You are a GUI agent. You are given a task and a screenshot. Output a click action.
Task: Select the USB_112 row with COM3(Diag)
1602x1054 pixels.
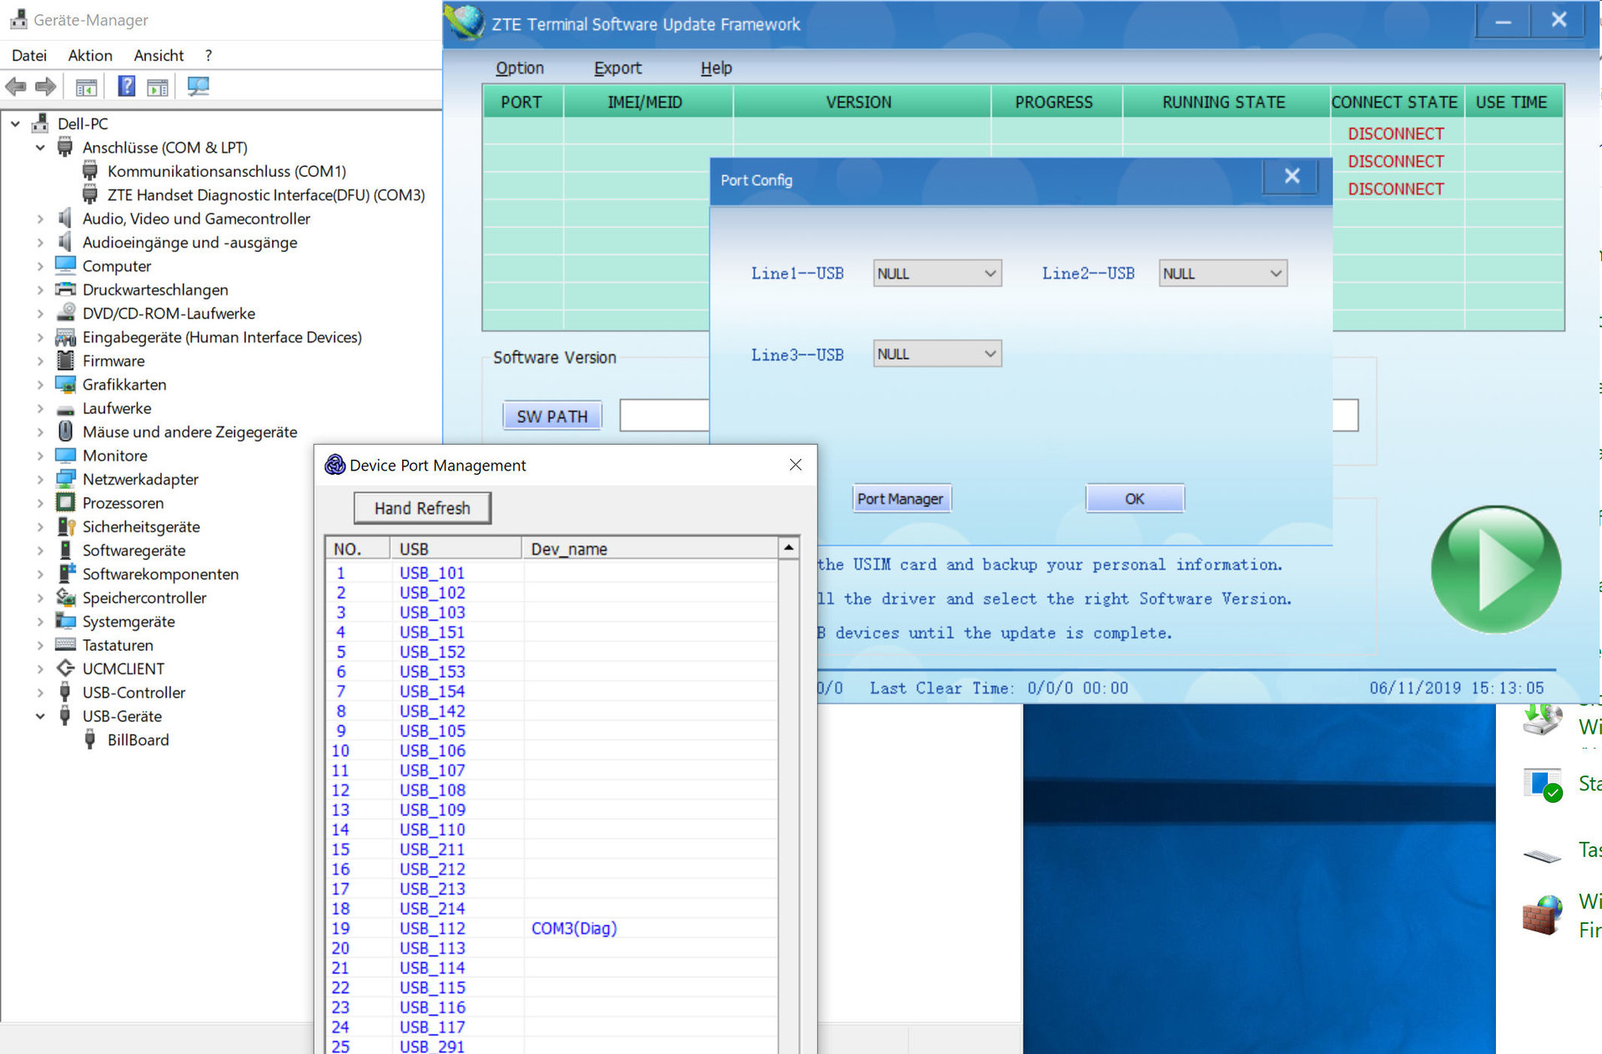point(551,928)
